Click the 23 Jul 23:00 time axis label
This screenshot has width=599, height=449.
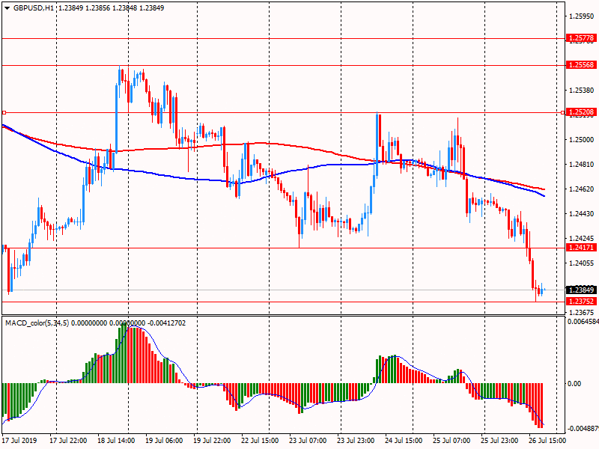coord(356,440)
